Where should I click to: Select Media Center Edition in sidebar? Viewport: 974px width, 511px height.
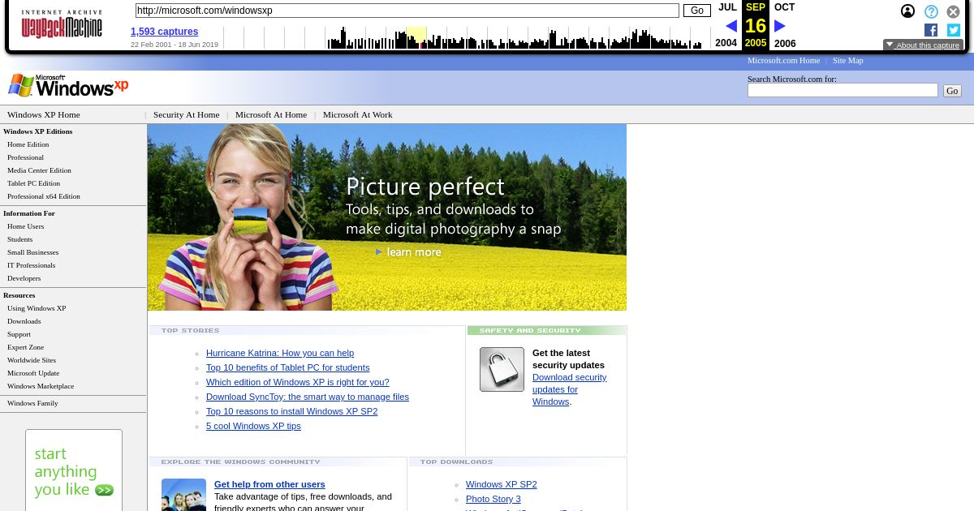click(x=39, y=170)
